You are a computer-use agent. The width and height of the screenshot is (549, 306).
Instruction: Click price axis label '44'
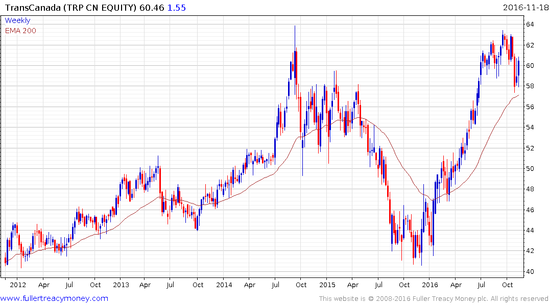point(530,231)
